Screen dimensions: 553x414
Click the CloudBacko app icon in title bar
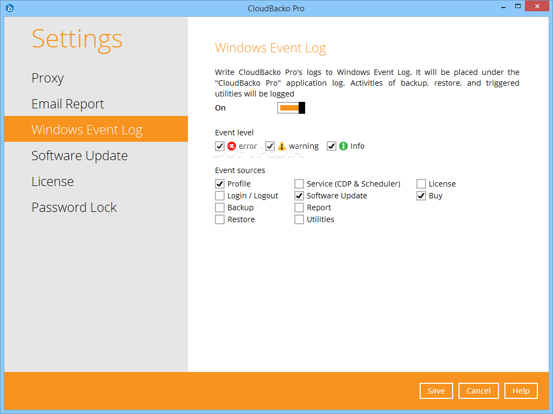tap(10, 8)
